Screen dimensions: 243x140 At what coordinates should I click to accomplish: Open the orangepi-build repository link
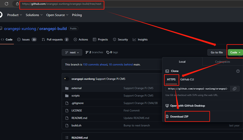click(x=53, y=29)
